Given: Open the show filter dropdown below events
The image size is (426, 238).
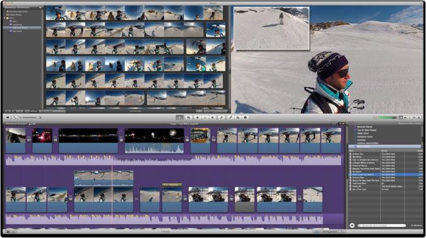Looking at the screenshot, I should (52, 111).
